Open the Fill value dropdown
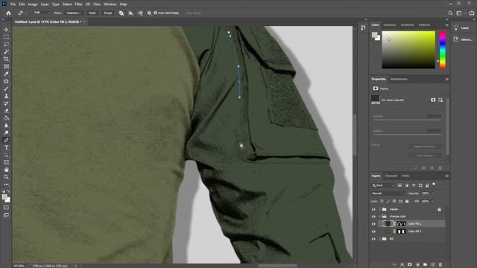Screen dimensions: 477x268 [x=432, y=201]
